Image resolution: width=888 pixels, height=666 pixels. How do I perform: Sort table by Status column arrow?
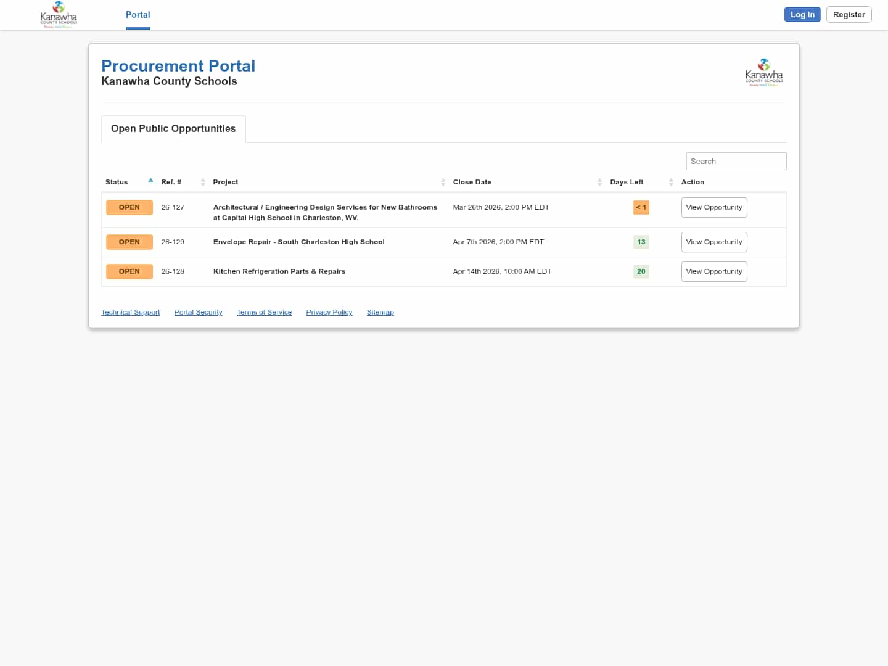(x=150, y=181)
